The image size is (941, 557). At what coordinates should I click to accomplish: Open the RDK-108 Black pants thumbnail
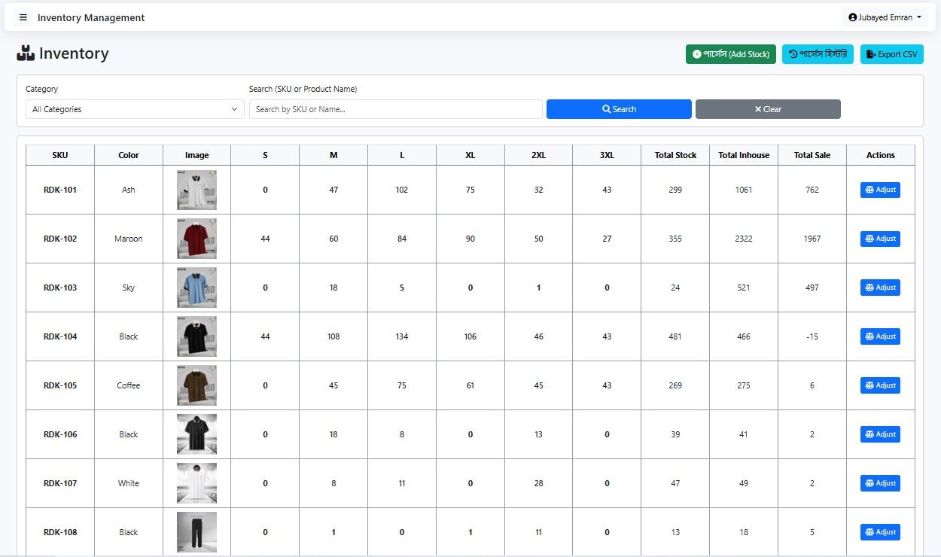tap(196, 532)
